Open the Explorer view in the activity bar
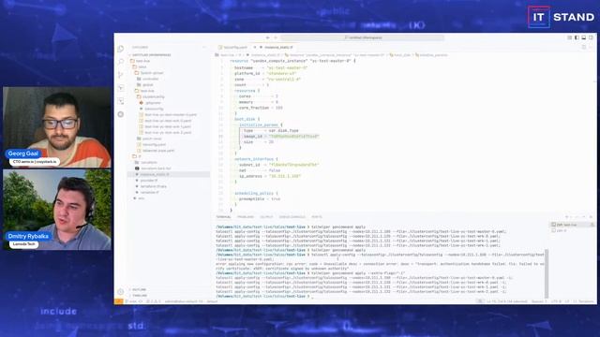 tap(121, 49)
